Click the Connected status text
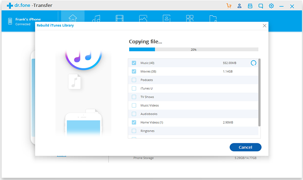The image size is (303, 180). (x=23, y=24)
